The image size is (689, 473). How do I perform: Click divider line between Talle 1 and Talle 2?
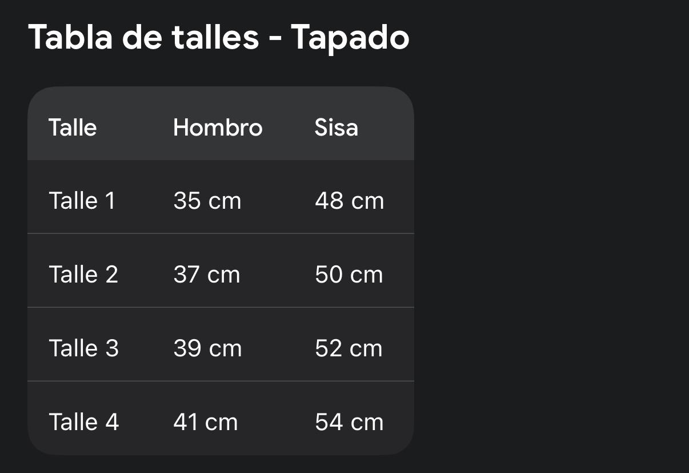[x=221, y=233]
